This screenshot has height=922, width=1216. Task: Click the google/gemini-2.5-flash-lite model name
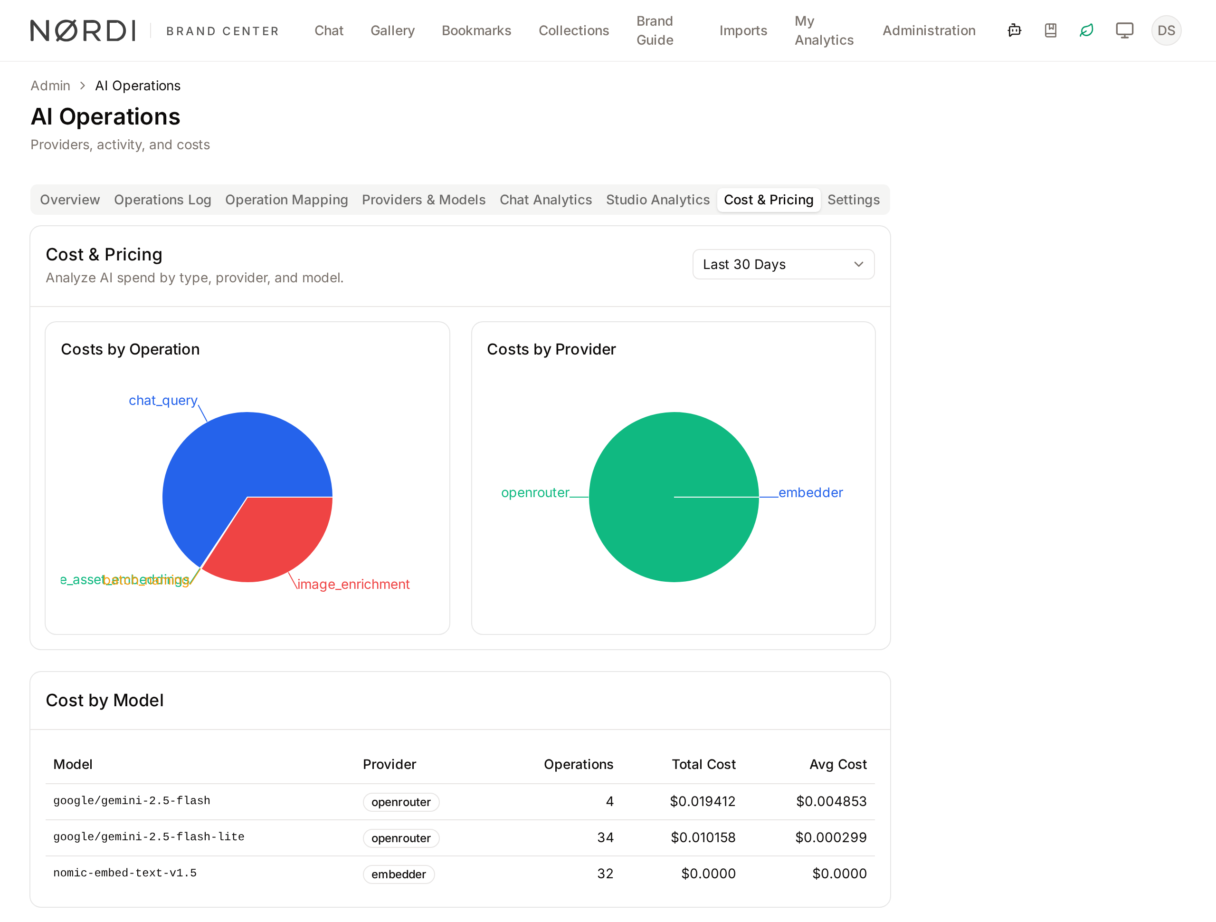tap(149, 837)
